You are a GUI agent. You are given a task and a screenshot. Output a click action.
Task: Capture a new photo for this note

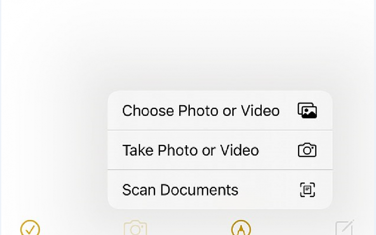click(x=220, y=150)
